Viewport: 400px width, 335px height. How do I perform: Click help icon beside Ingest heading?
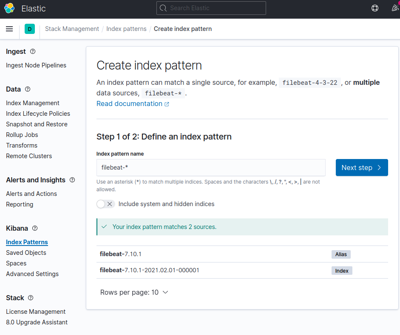point(33,51)
